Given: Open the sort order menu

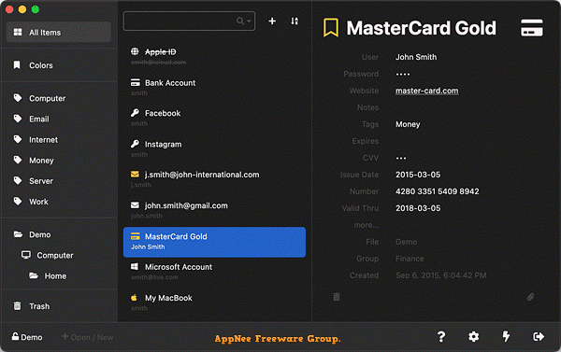Looking at the screenshot, I should click(295, 21).
